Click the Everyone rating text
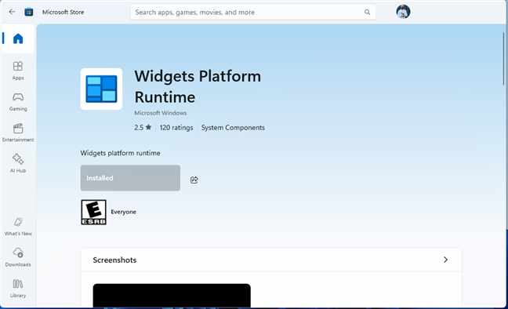Screen dimensions: 508x309 tap(123, 212)
